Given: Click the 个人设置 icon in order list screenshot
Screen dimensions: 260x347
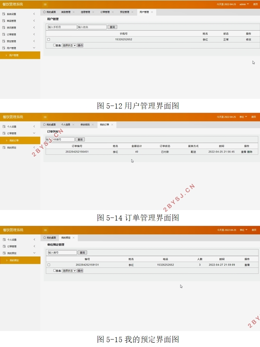Looking at the screenshot, I should coord(4,126).
